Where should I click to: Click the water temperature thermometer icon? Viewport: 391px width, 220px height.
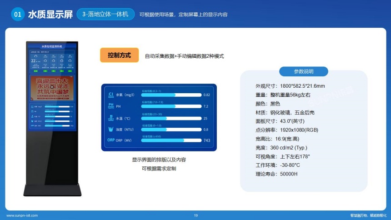(111, 118)
